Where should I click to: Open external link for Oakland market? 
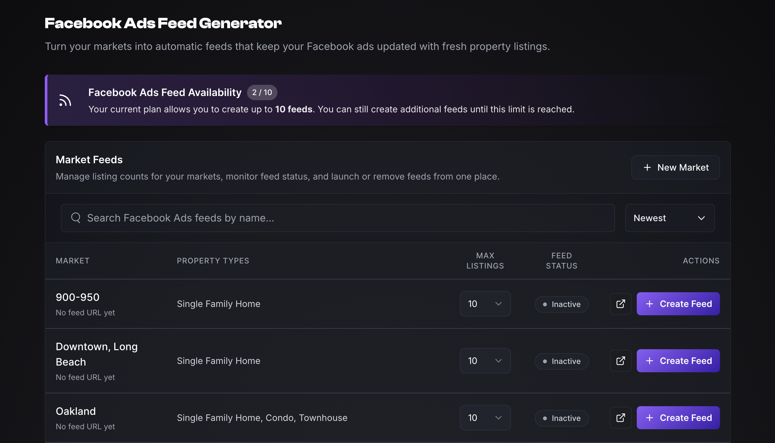pos(620,418)
